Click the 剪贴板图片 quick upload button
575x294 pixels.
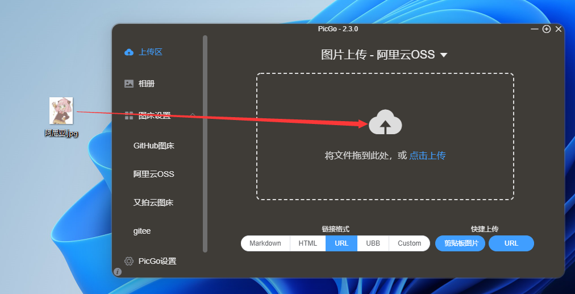[x=460, y=243]
